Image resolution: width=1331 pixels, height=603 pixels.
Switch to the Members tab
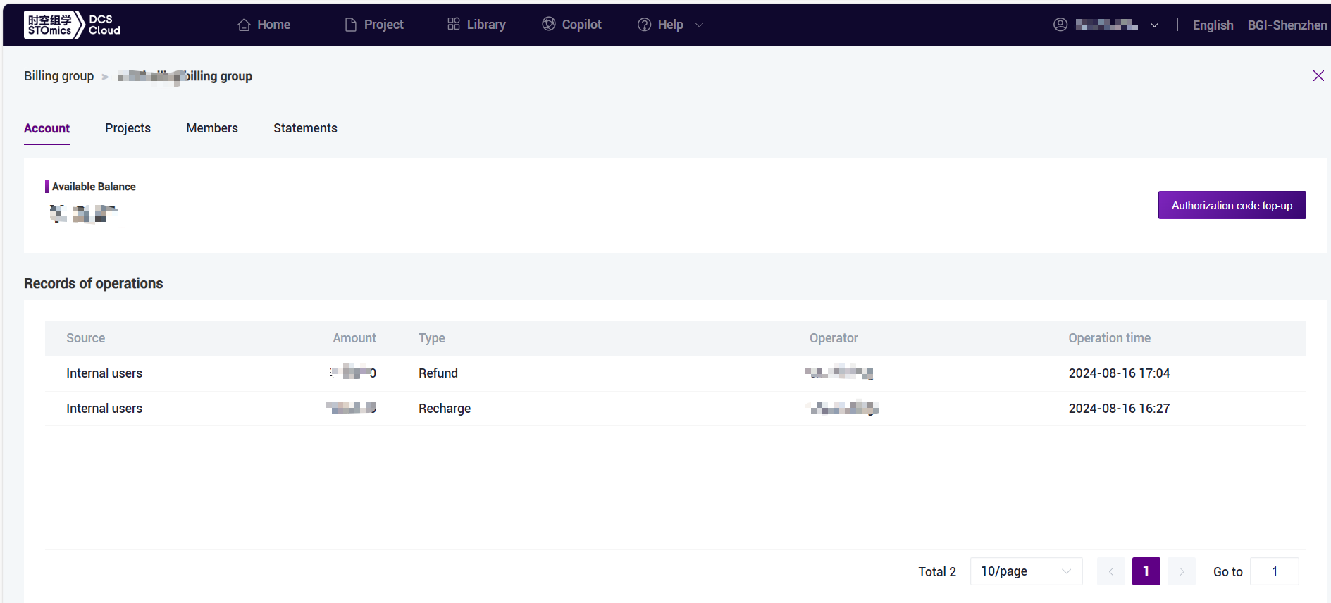point(212,128)
